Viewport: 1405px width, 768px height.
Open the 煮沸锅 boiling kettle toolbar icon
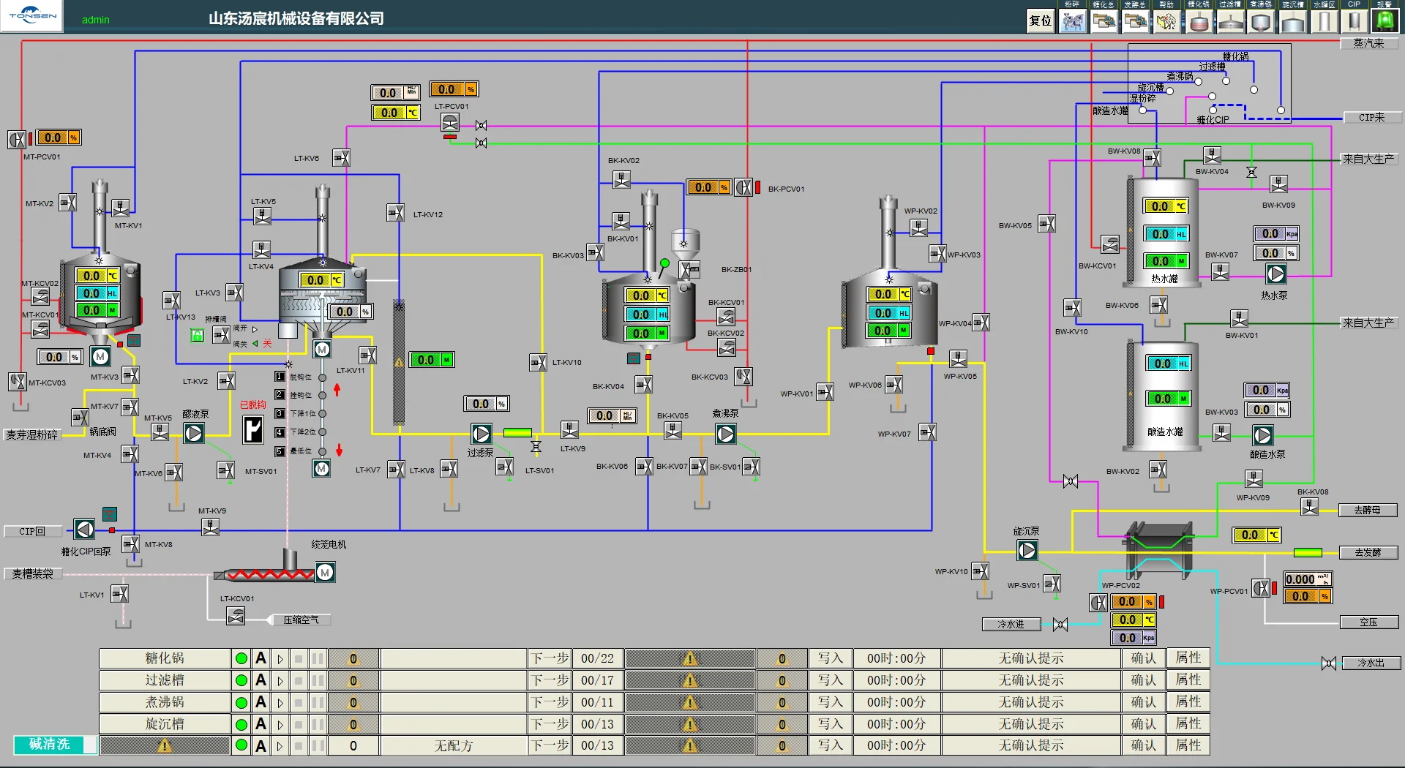[1261, 21]
